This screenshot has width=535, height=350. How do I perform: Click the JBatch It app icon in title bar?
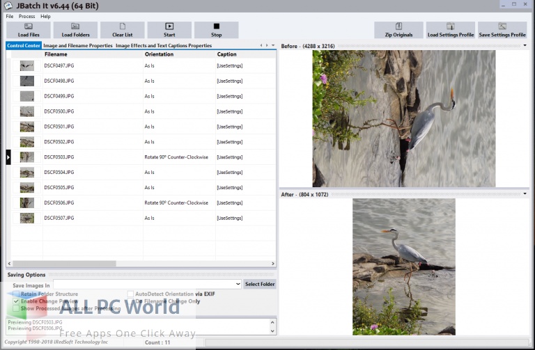pos(8,6)
